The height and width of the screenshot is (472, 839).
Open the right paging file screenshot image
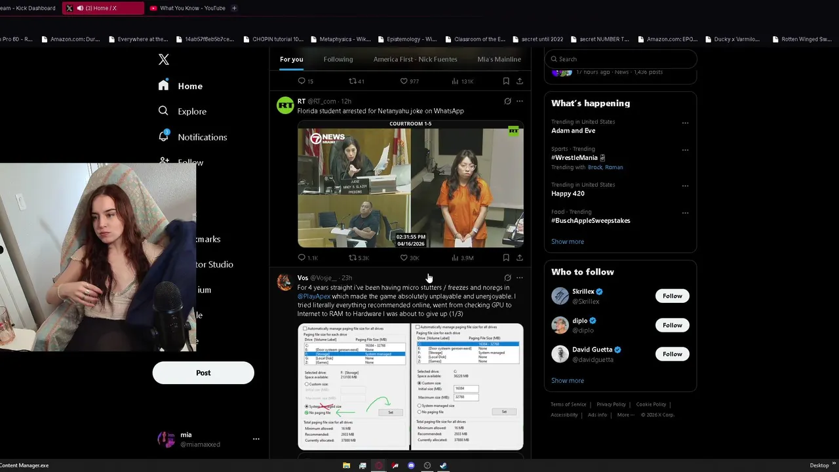[x=467, y=387]
